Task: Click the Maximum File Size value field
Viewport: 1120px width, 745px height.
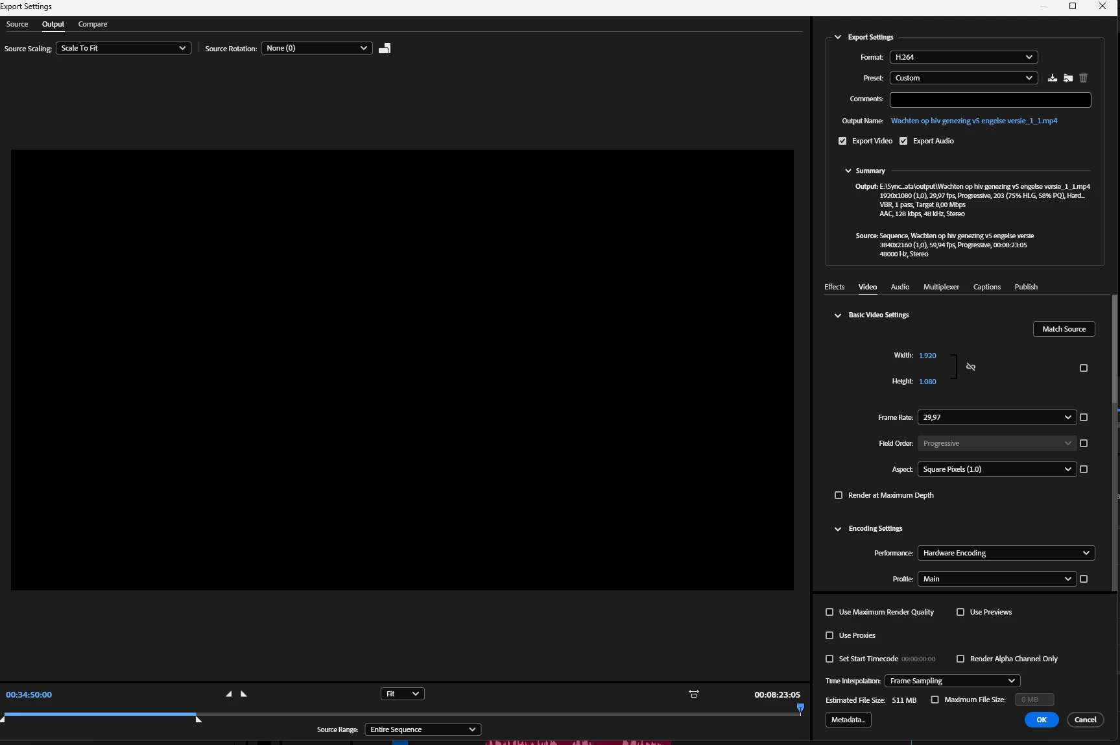Action: (x=1034, y=700)
